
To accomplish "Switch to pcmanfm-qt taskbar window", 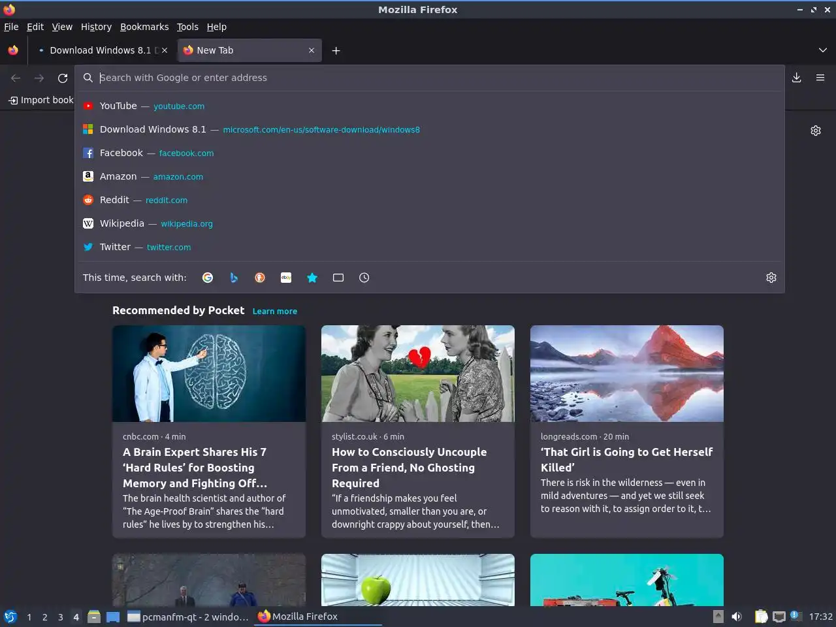I will point(188,617).
